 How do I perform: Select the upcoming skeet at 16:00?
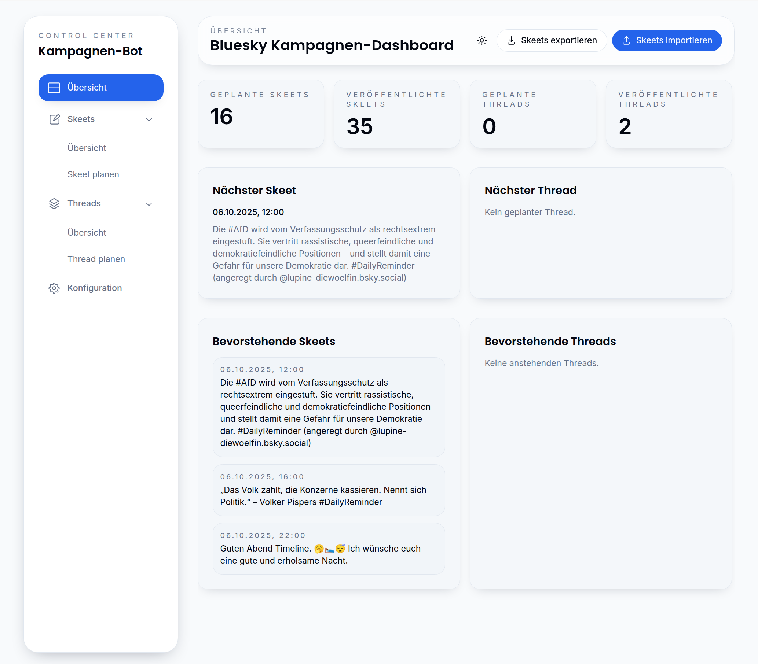tap(329, 490)
